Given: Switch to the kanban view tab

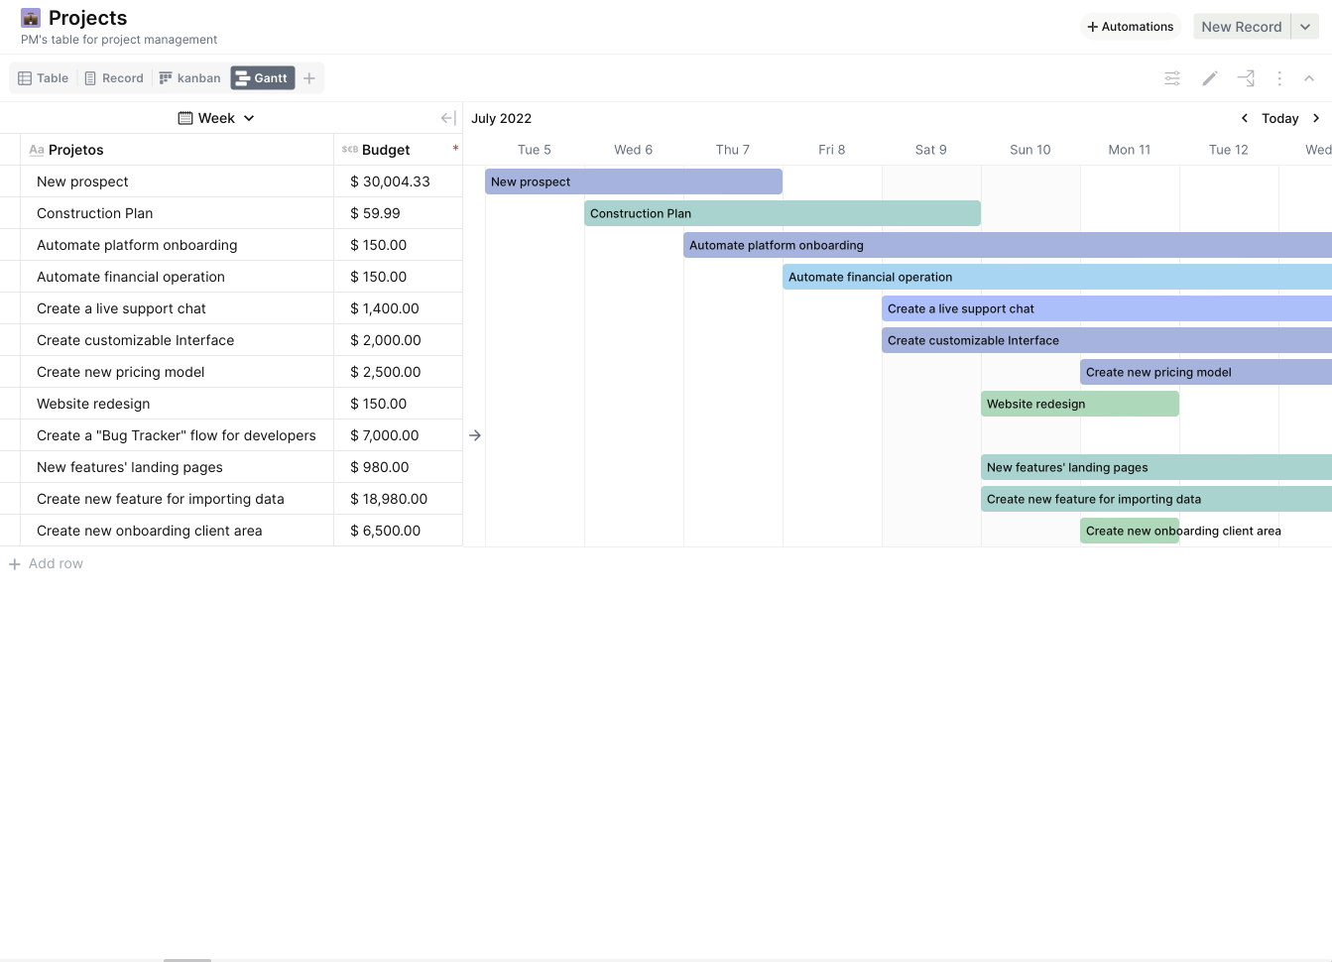Looking at the screenshot, I should coord(190,78).
